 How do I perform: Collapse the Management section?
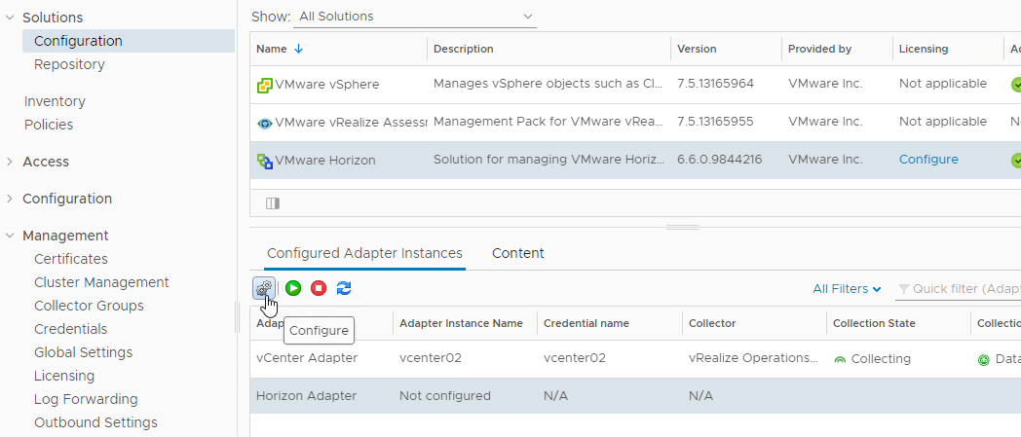click(10, 236)
